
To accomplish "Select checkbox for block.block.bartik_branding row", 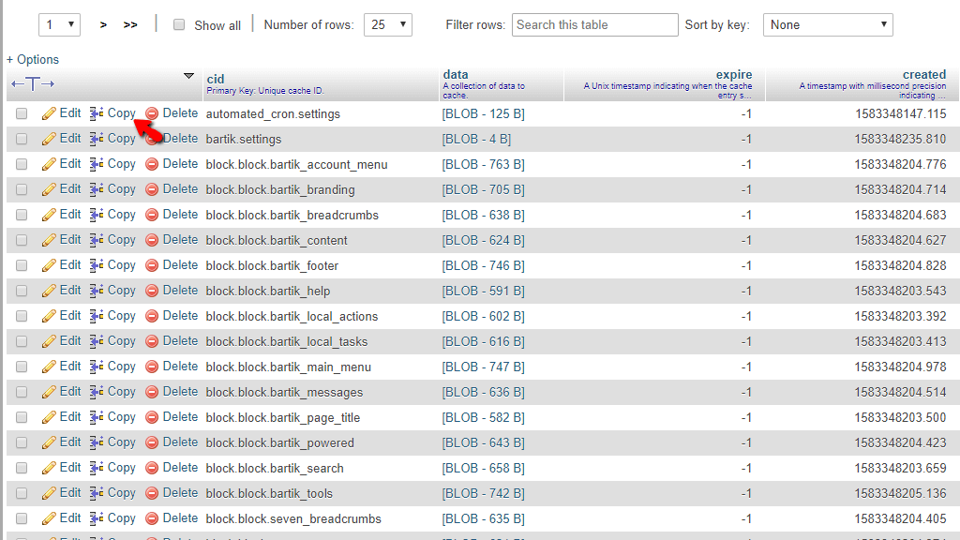I will click(x=22, y=189).
